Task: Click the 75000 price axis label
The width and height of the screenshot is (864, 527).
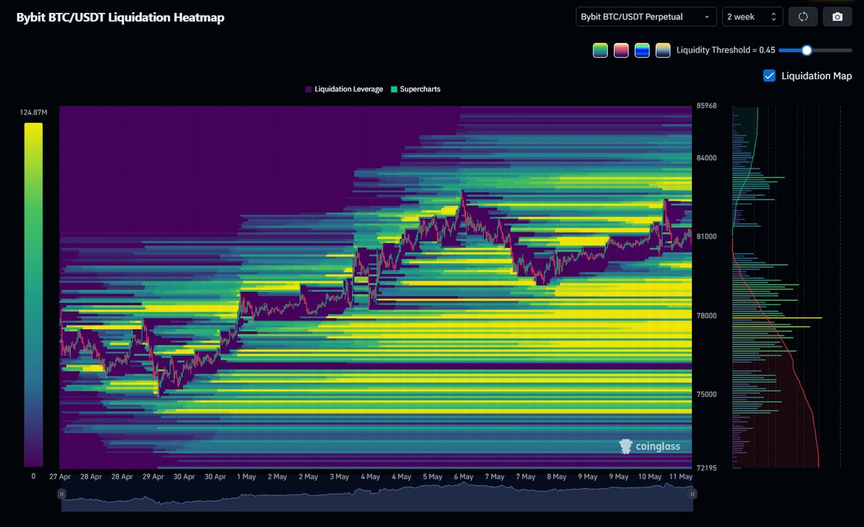Action: (706, 395)
